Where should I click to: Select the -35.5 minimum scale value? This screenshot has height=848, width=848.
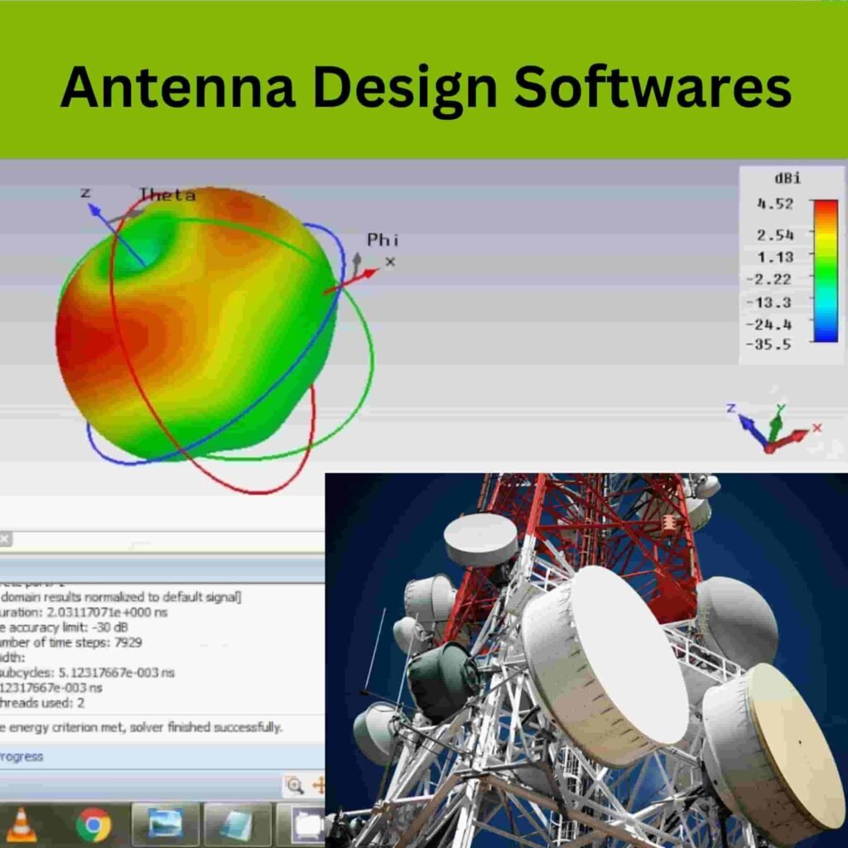click(768, 344)
